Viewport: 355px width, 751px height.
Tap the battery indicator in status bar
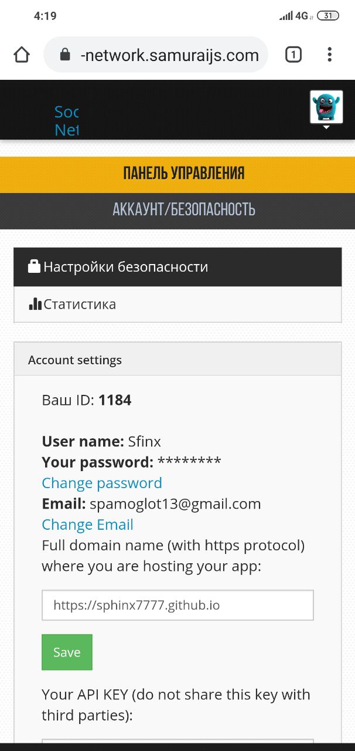point(328,16)
